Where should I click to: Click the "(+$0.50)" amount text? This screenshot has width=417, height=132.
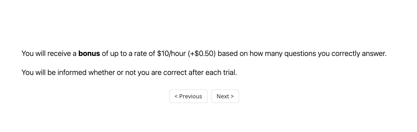202,54
